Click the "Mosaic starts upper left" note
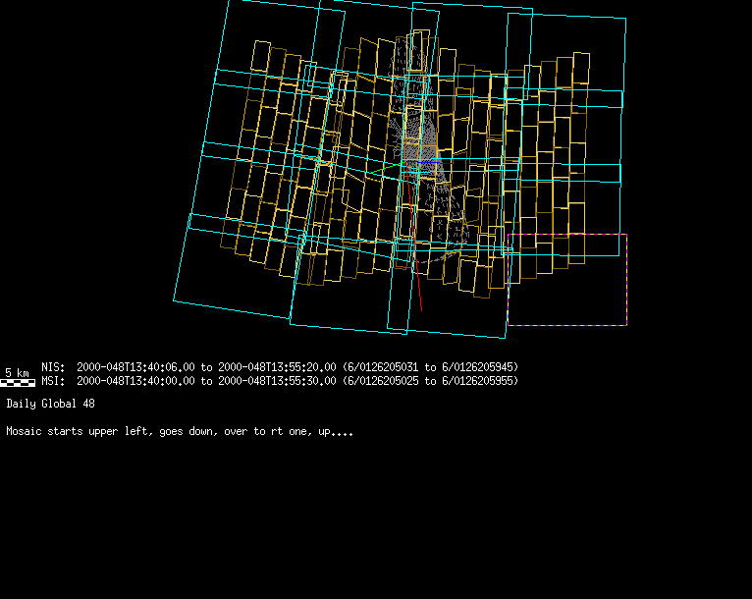Viewport: 752px width, 599px height. coord(179,432)
